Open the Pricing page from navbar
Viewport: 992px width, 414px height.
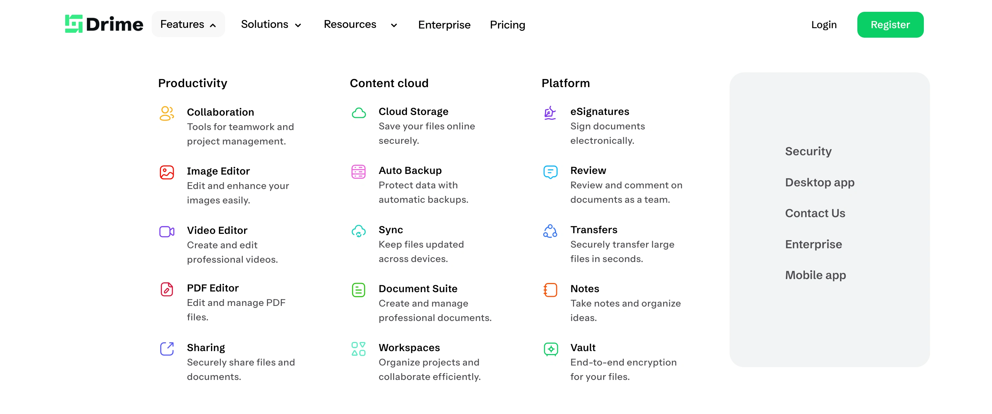pos(507,25)
